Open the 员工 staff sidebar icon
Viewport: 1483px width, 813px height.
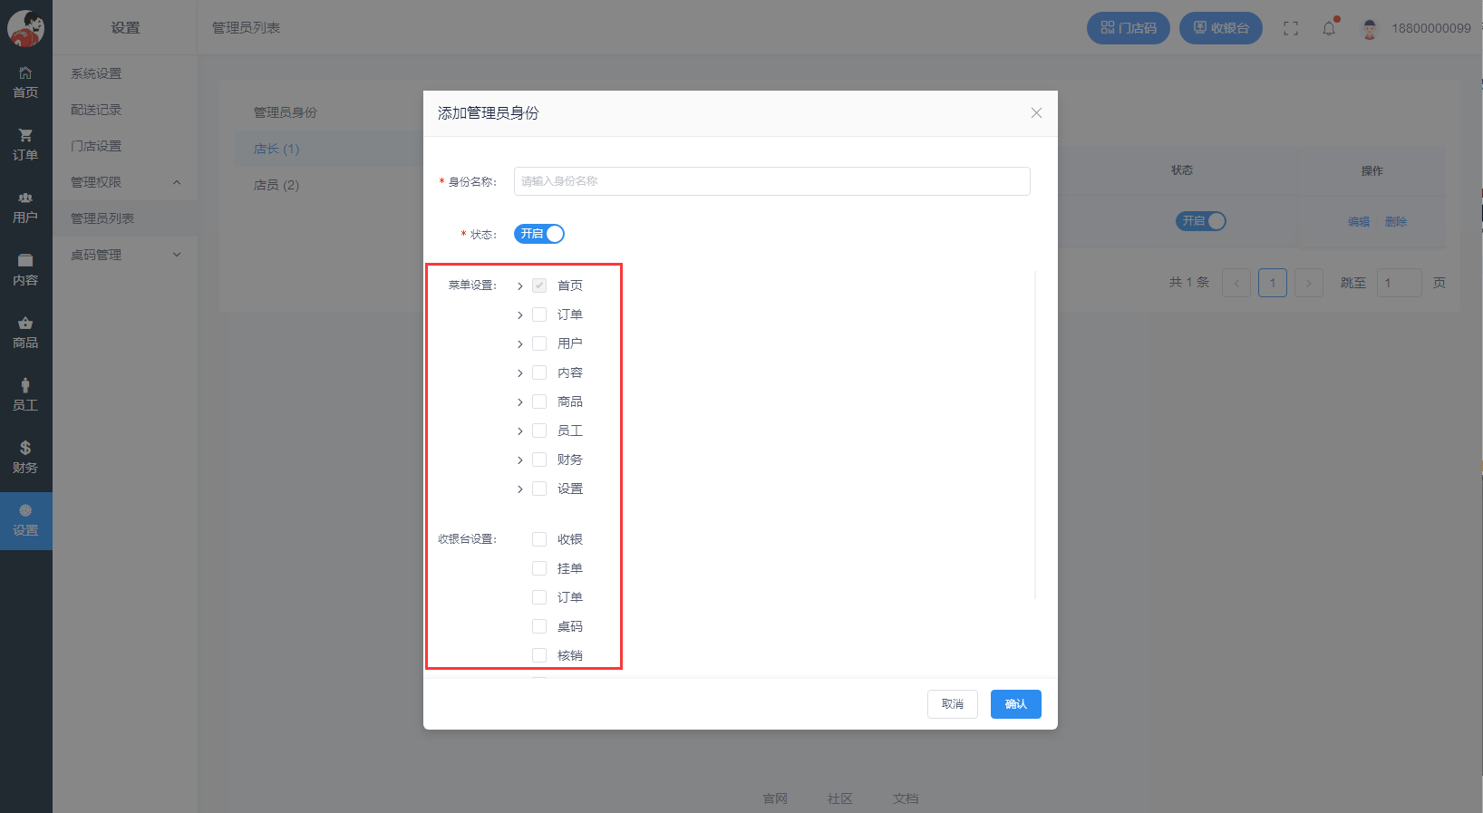[x=25, y=394]
